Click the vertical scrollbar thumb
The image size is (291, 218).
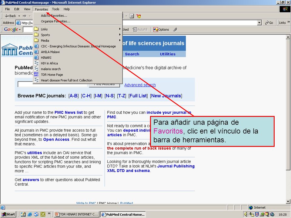(288, 105)
